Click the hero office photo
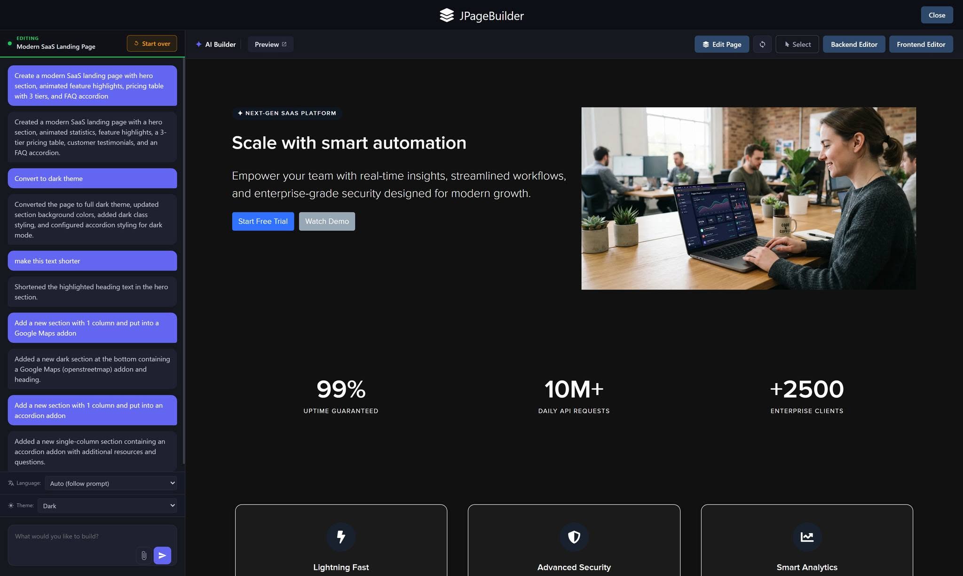Viewport: 963px width, 576px height. [749, 198]
